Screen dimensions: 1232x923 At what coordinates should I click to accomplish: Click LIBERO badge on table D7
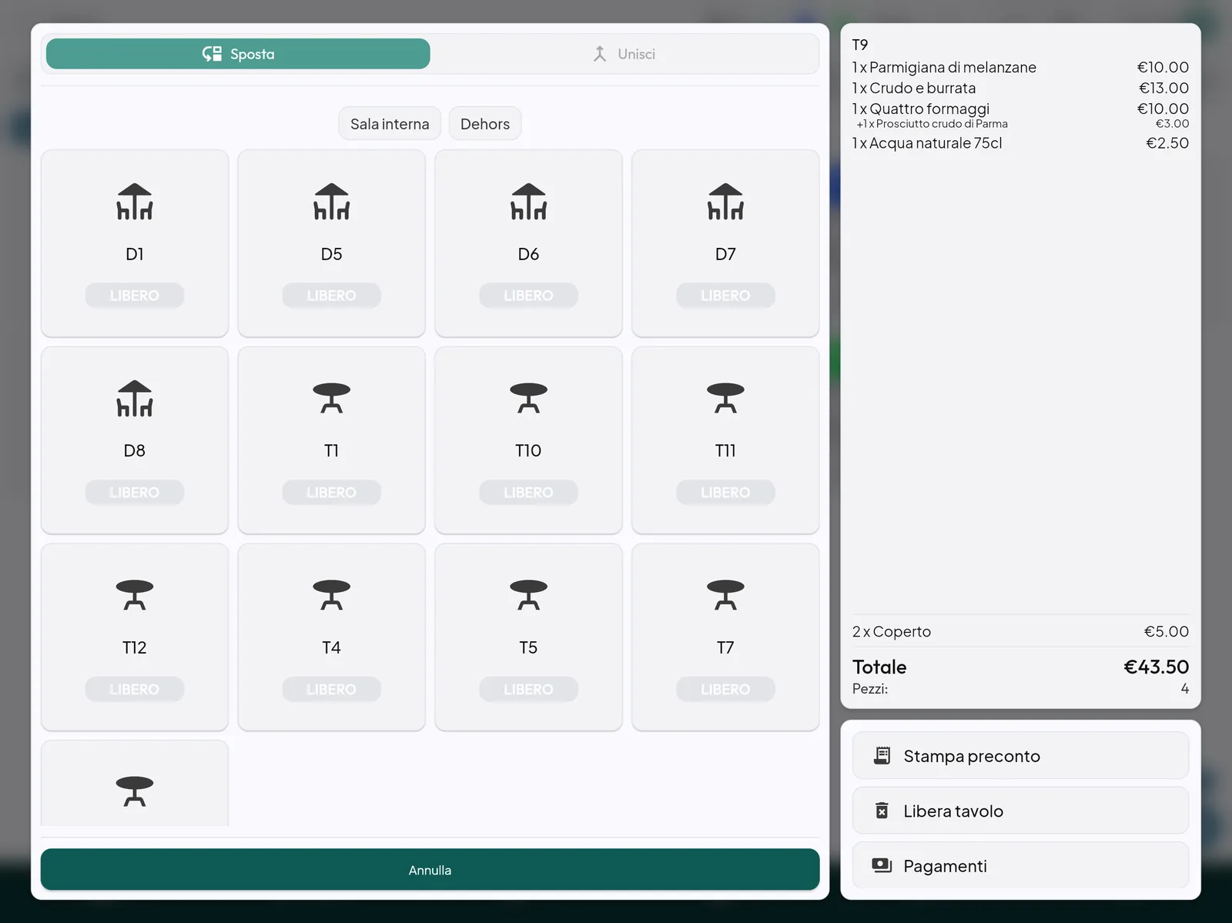click(x=725, y=296)
